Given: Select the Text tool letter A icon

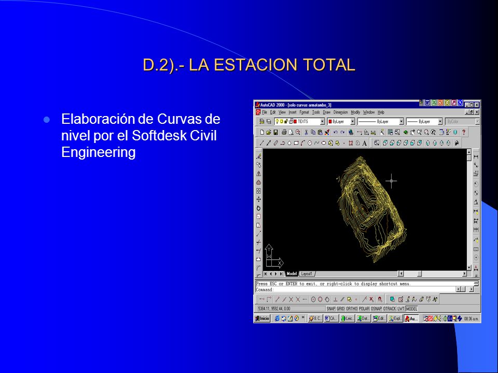Looking at the screenshot, I should (365, 143).
